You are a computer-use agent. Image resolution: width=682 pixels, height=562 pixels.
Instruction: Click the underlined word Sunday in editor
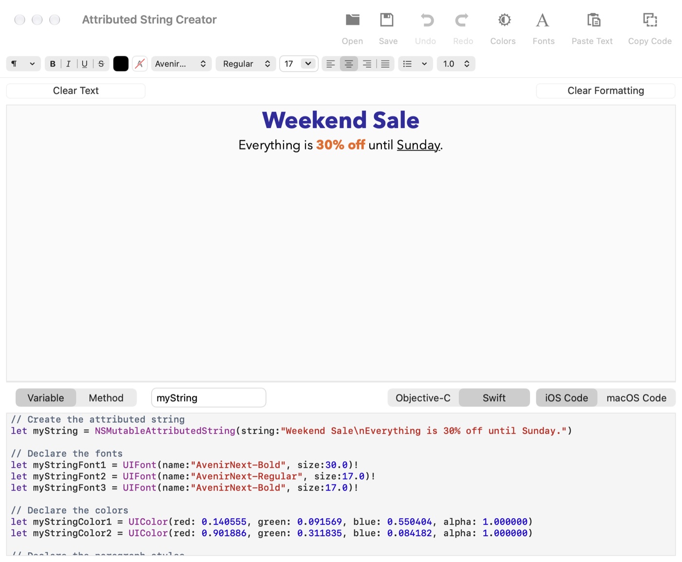tap(418, 145)
